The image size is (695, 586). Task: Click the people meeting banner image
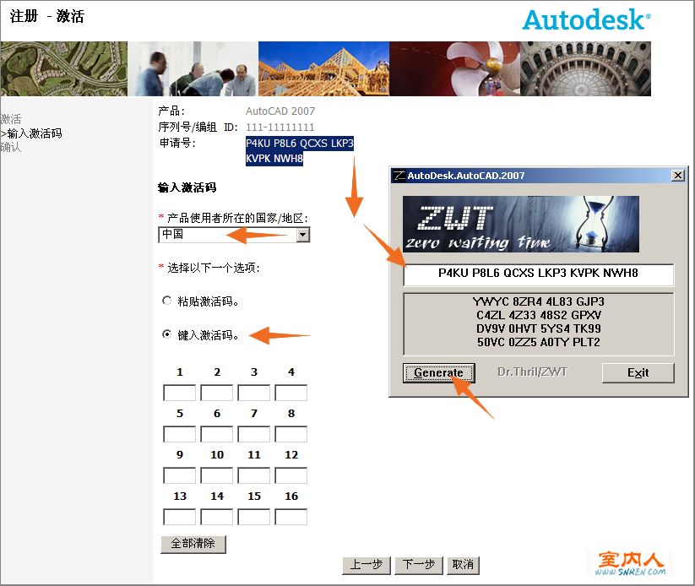[193, 68]
